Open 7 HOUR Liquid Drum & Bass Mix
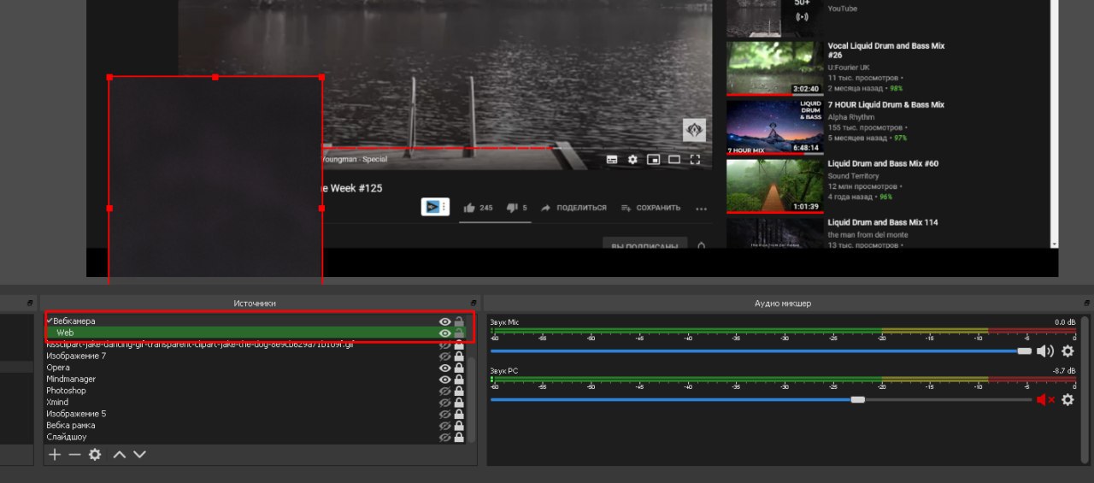 (886, 104)
